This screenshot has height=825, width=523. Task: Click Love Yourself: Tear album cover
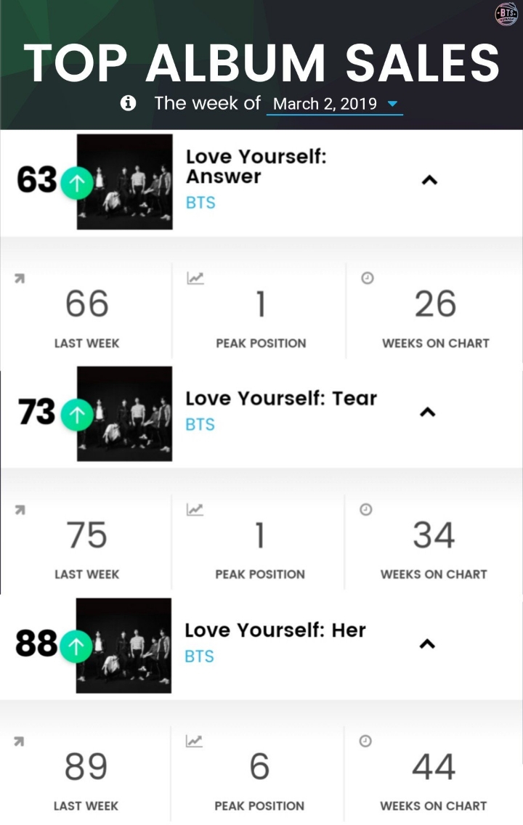point(125,413)
